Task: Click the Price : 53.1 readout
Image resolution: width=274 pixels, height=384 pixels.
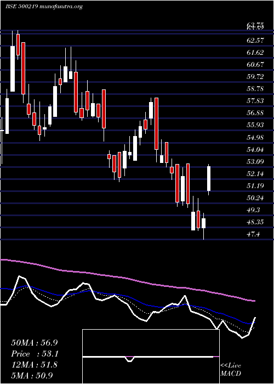Action: (34, 354)
